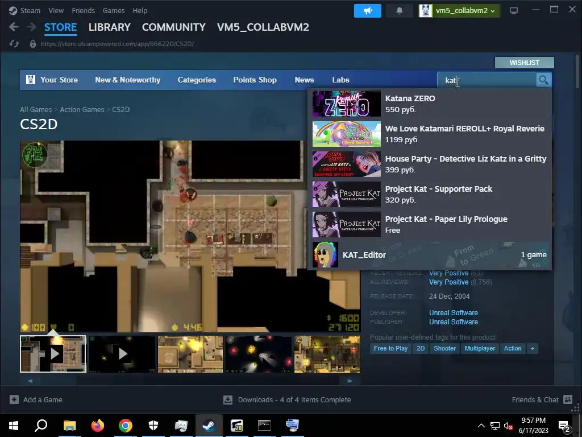This screenshot has width=582, height=437.
Task: Open the View menu
Action: pos(56,10)
